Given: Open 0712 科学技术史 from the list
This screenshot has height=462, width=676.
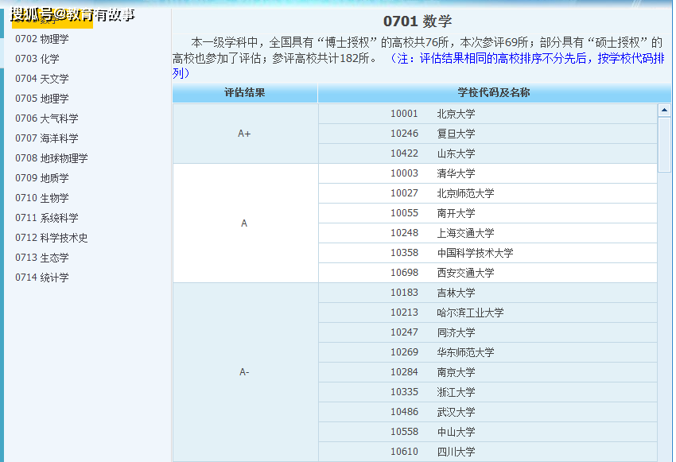Looking at the screenshot, I should pos(52,238).
